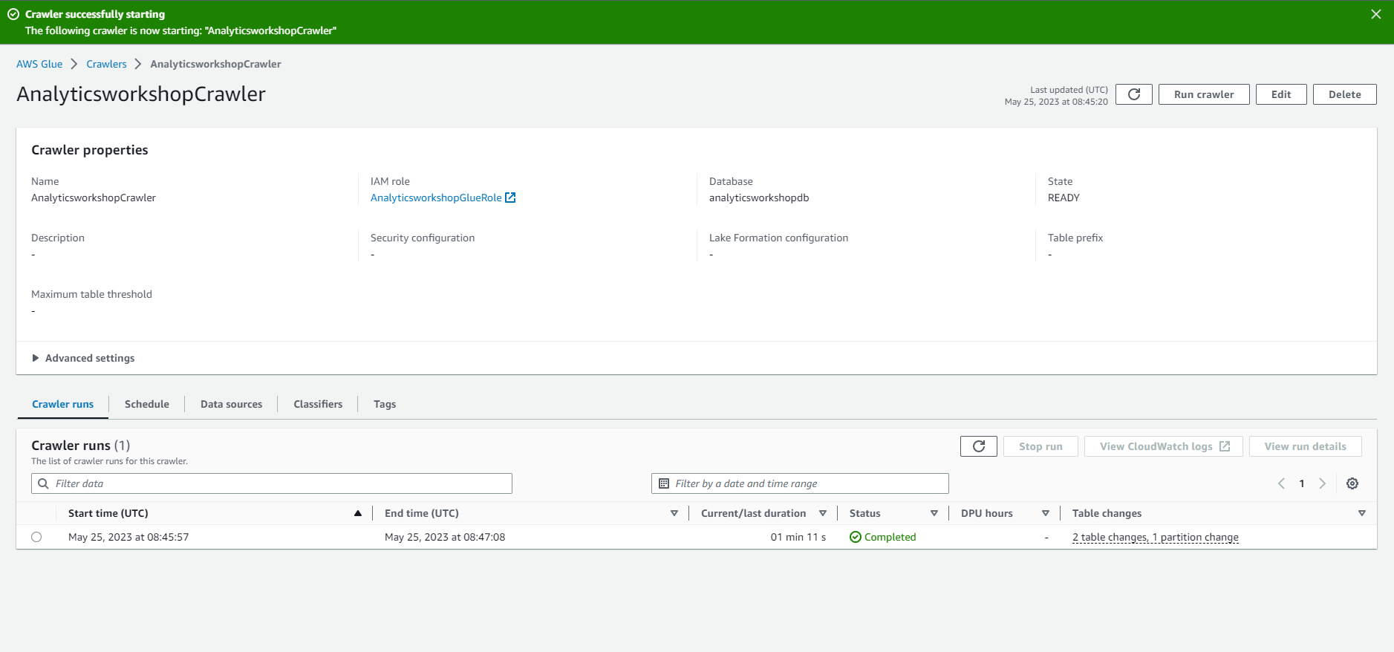Click the analyticsworkshopdb database value
This screenshot has height=652, width=1394.
[759, 198]
